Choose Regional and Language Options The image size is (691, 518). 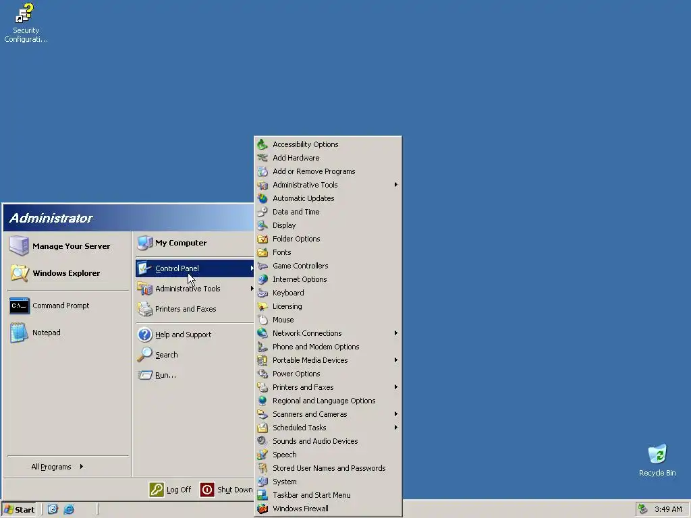[x=329, y=401]
